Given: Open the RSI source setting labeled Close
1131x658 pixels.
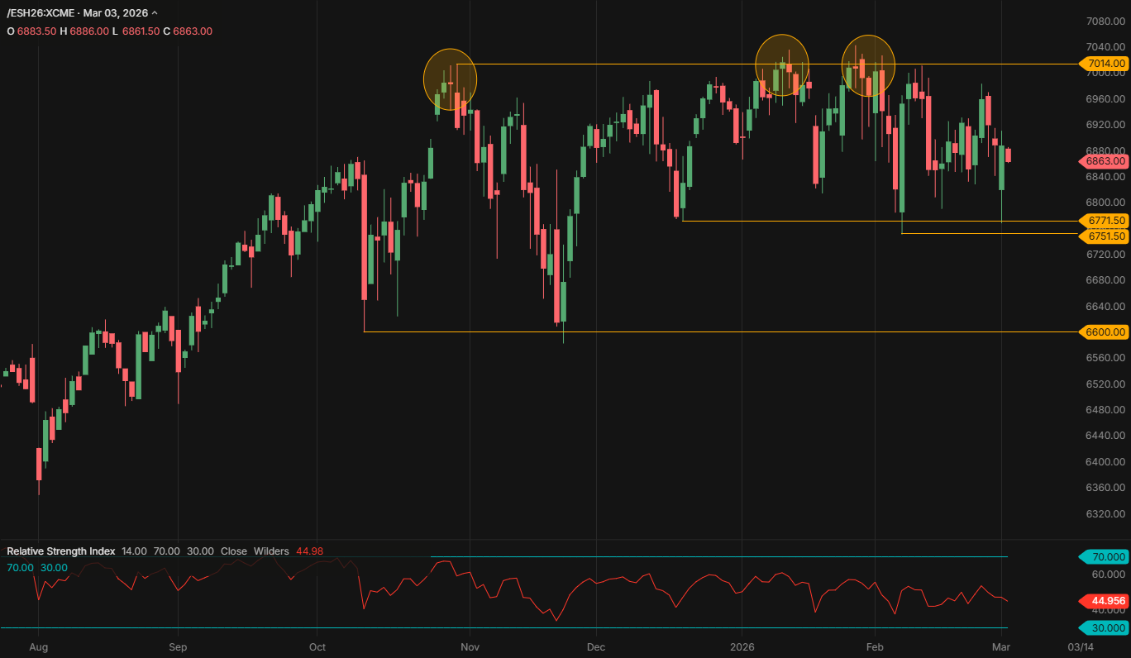Looking at the screenshot, I should (x=234, y=551).
